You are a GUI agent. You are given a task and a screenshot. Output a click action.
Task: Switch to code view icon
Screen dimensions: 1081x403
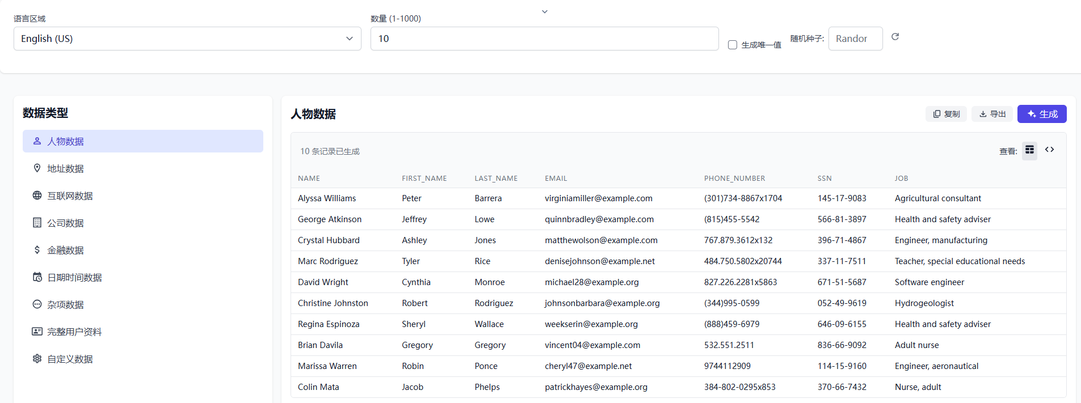pyautogui.click(x=1049, y=150)
